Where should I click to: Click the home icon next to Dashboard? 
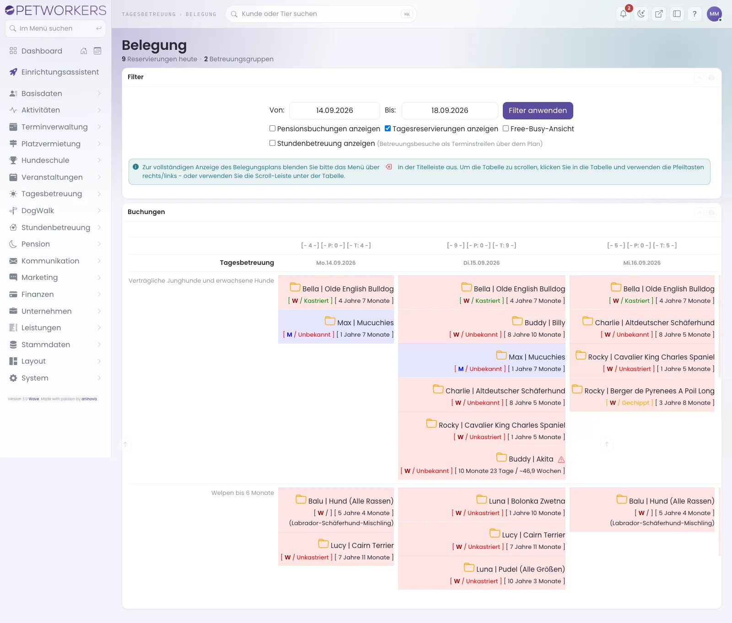84,51
